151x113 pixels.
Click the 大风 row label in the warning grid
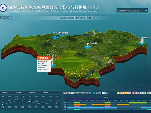click(x=65, y=105)
